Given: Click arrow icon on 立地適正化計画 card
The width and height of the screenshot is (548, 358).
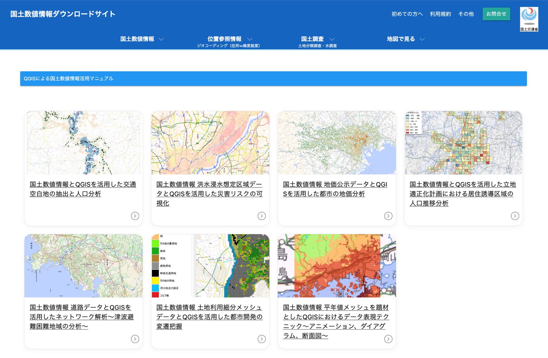Looking at the screenshot, I should click(x=515, y=216).
